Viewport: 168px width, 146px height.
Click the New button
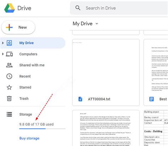18,27
